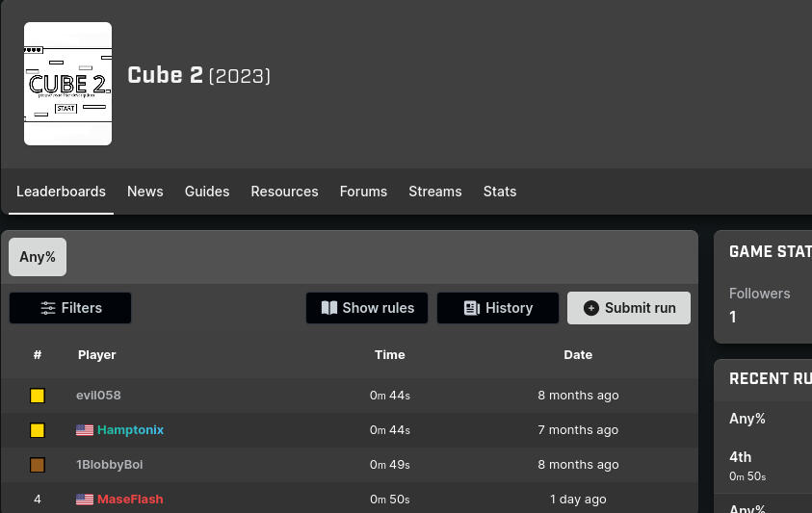The height and width of the screenshot is (513, 812).
Task: Click the bronze trophy icon beside 1BlobbyBoi
Action: click(x=38, y=465)
